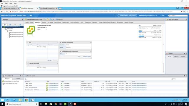The height and width of the screenshot is (106, 189).
Task: Close the Recent Objects panel
Action: pyautogui.click(x=22, y=76)
